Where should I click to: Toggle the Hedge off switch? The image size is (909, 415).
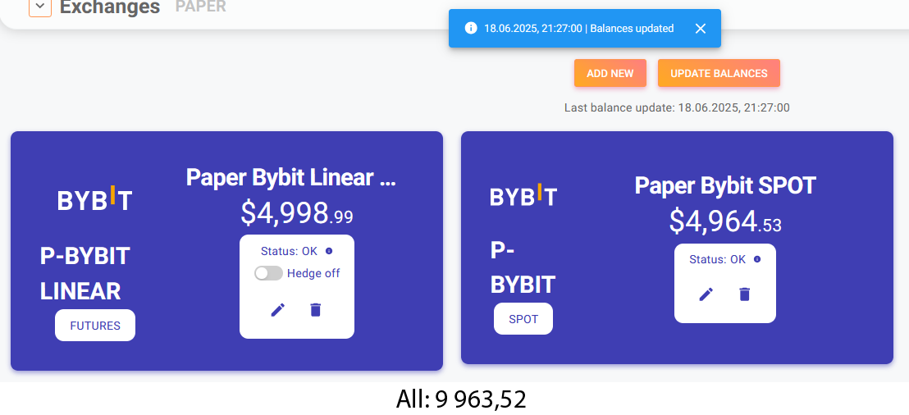point(268,273)
